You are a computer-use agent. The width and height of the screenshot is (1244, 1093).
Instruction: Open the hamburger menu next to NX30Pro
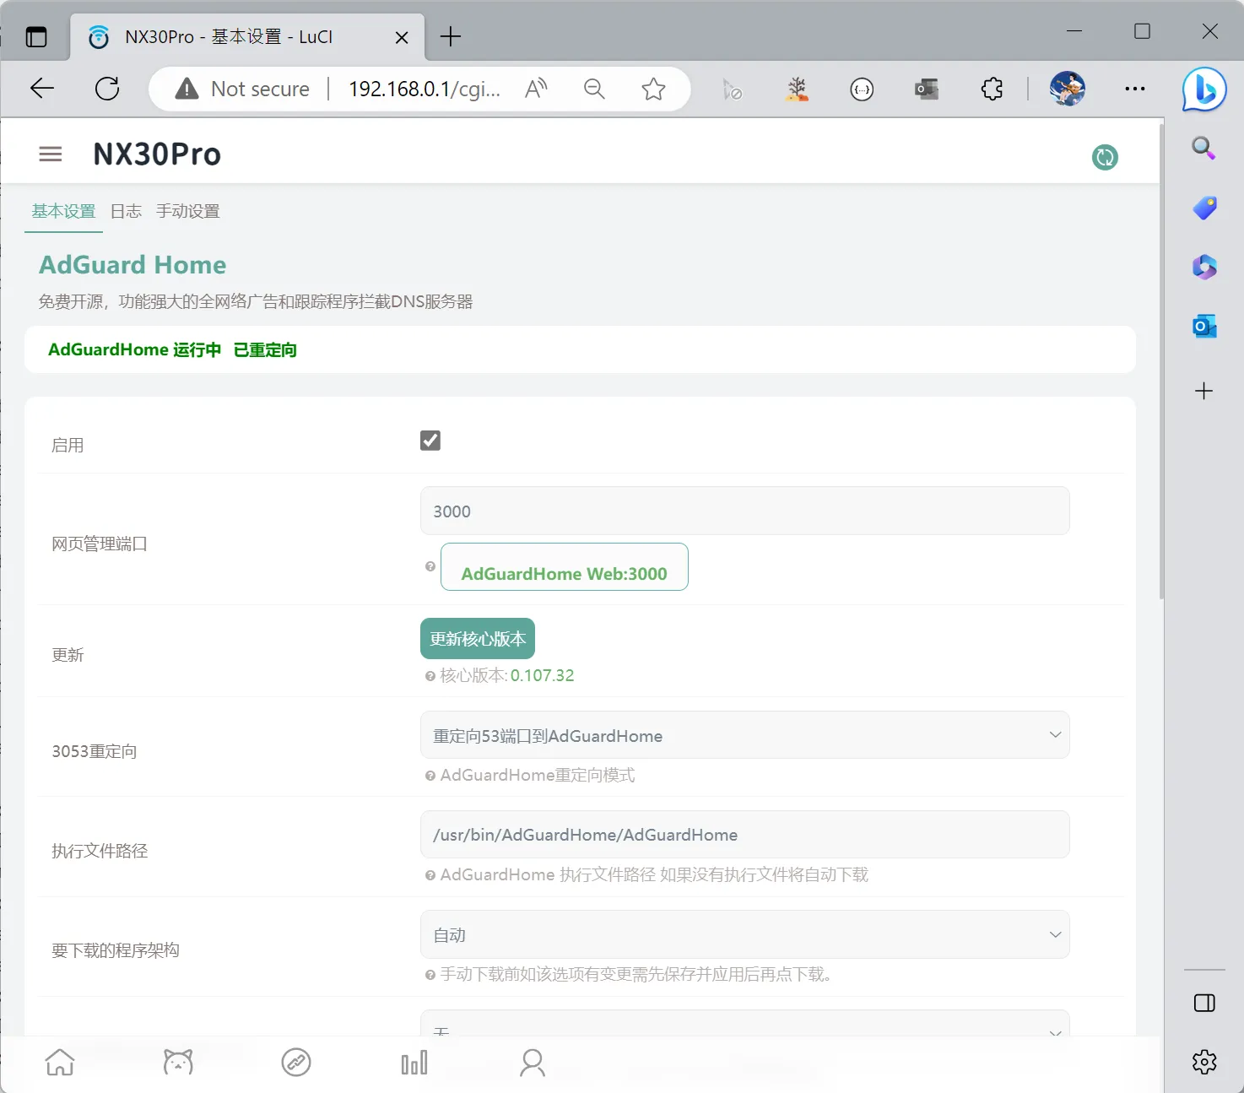pos(51,154)
